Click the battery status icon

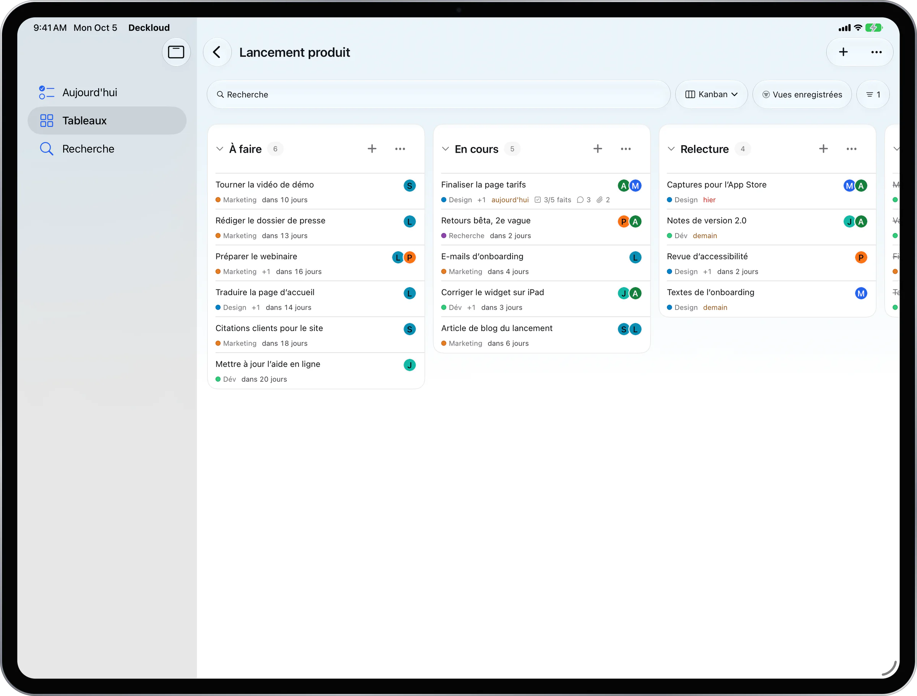point(874,28)
